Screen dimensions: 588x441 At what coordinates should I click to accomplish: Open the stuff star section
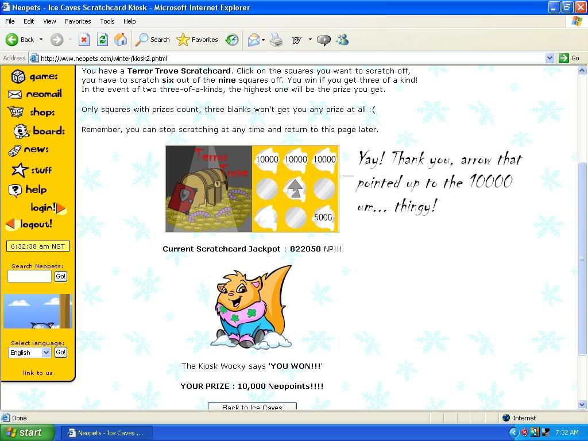(32, 170)
